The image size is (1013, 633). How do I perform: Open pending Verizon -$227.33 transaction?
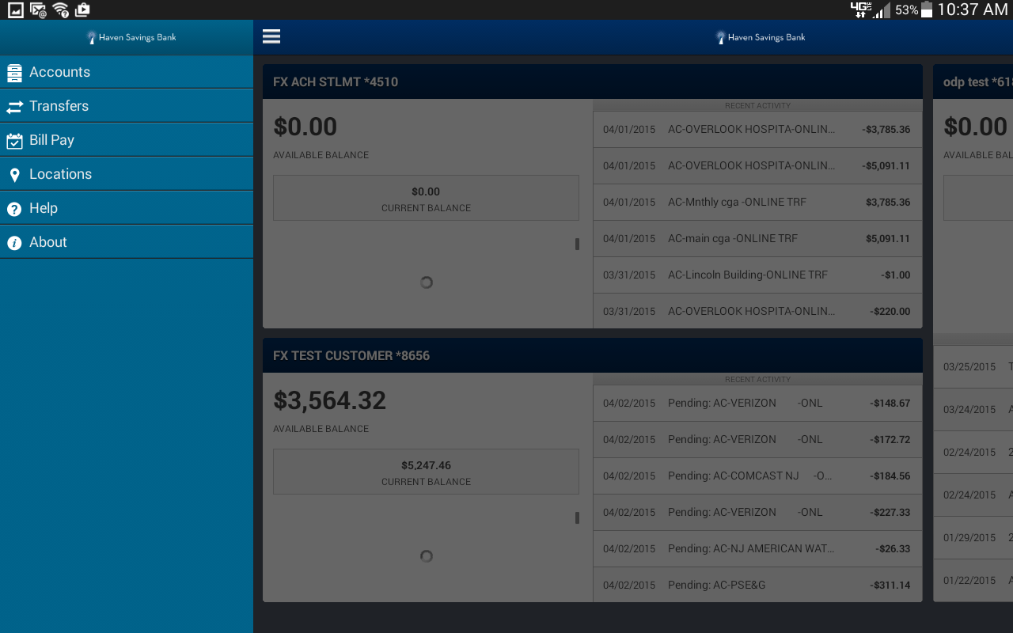pos(757,512)
